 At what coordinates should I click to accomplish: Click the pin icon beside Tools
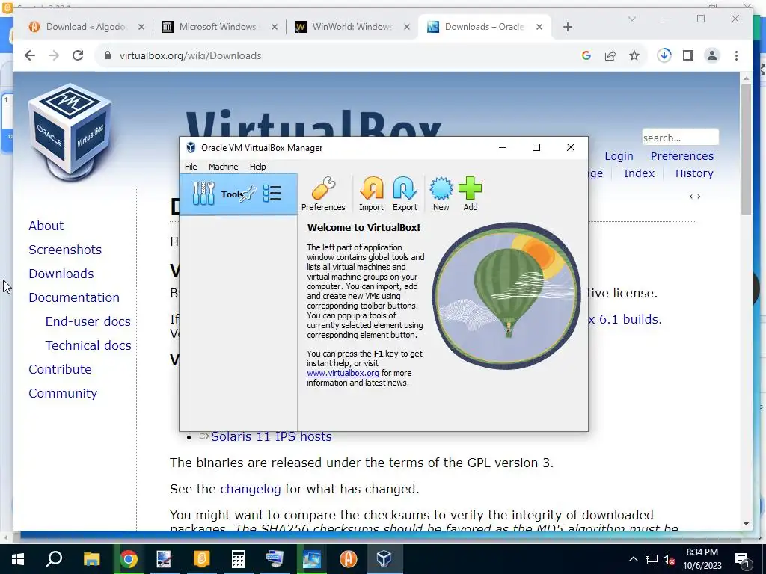coord(248,194)
